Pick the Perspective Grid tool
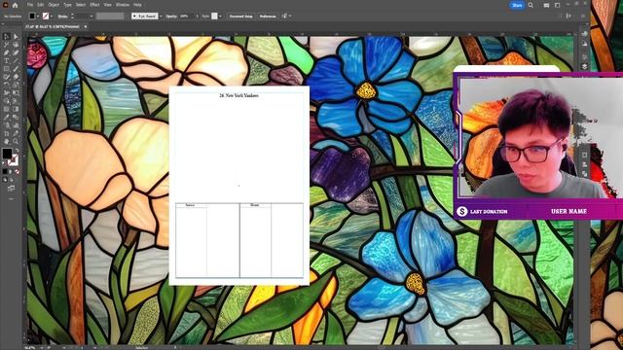The width and height of the screenshot is (623, 350). click(x=16, y=101)
